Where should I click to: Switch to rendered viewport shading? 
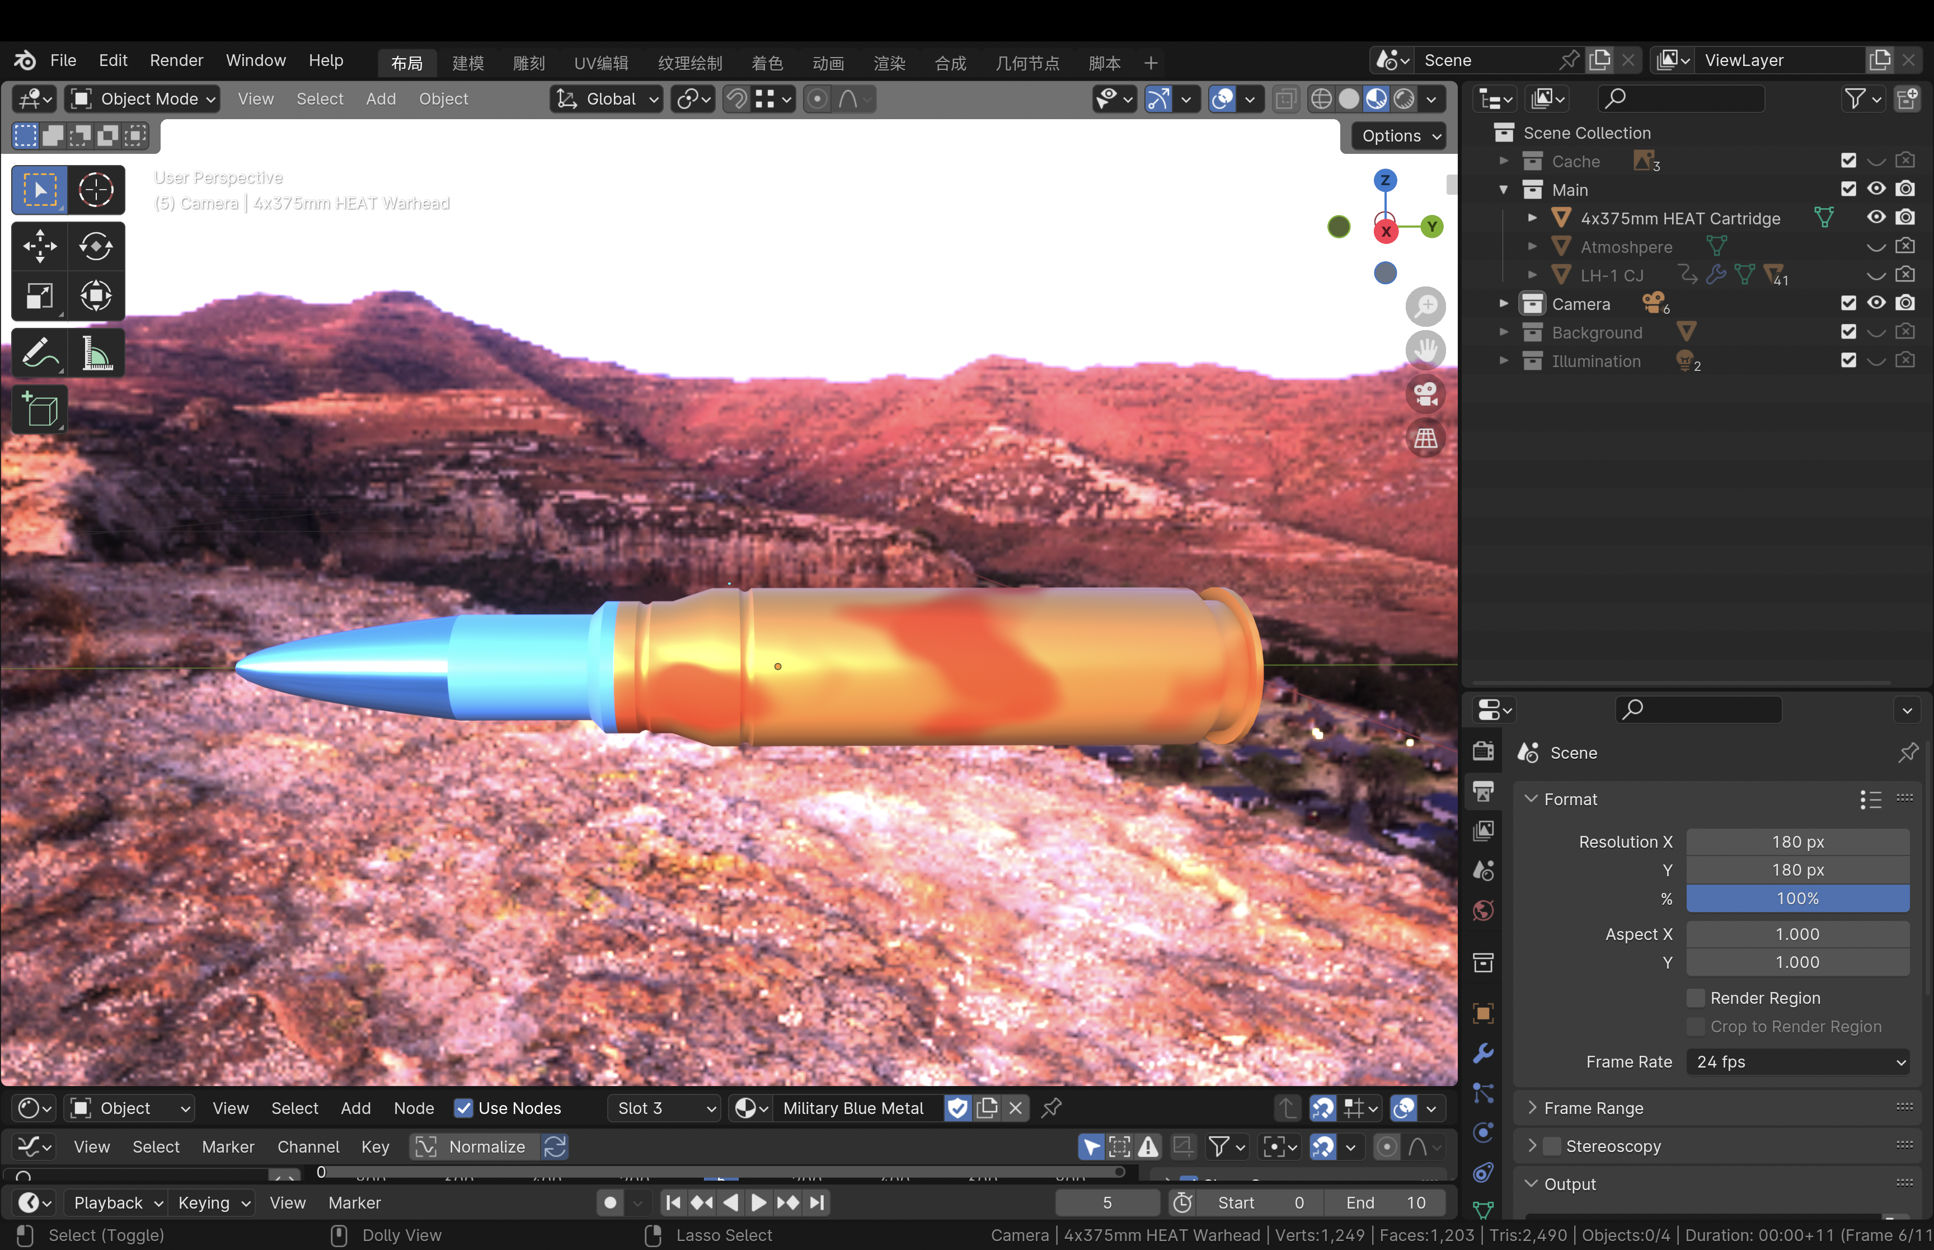[x=1403, y=99]
